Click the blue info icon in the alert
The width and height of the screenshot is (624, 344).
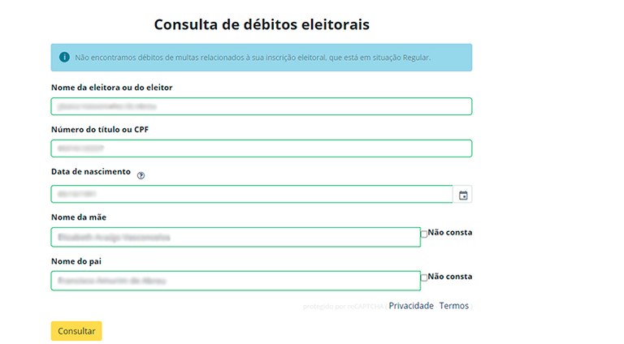[x=65, y=58]
